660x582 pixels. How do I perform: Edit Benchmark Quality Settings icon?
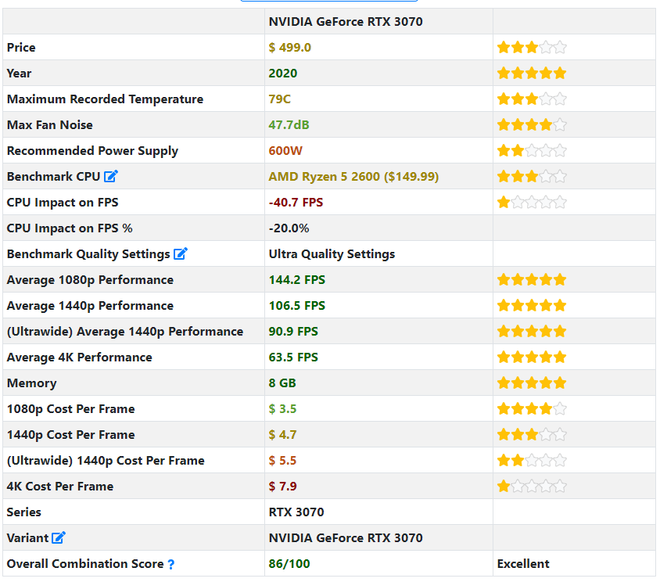coord(181,253)
